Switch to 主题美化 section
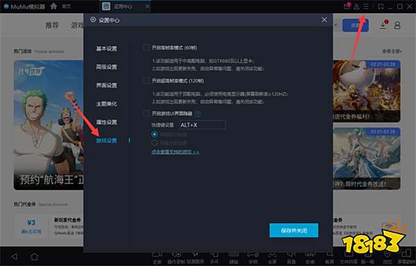Viewport: 416px width, 266px height. [106, 104]
